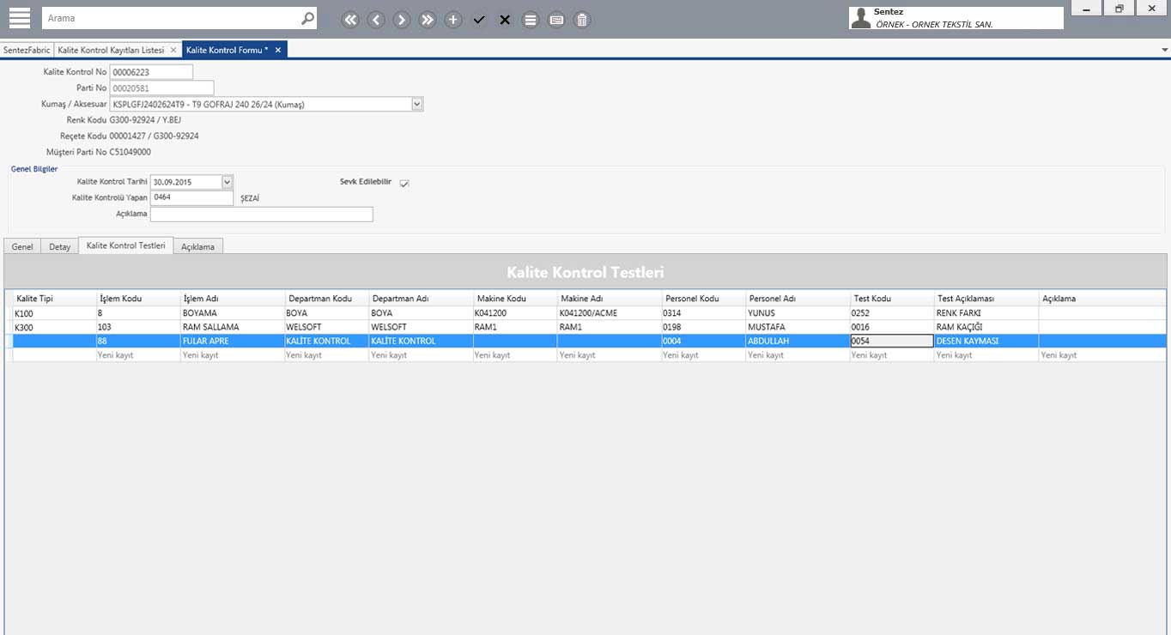Screen dimensions: 1171x635
Task: Click the Açıklama text input in Genel Bilgiler
Action: point(261,214)
